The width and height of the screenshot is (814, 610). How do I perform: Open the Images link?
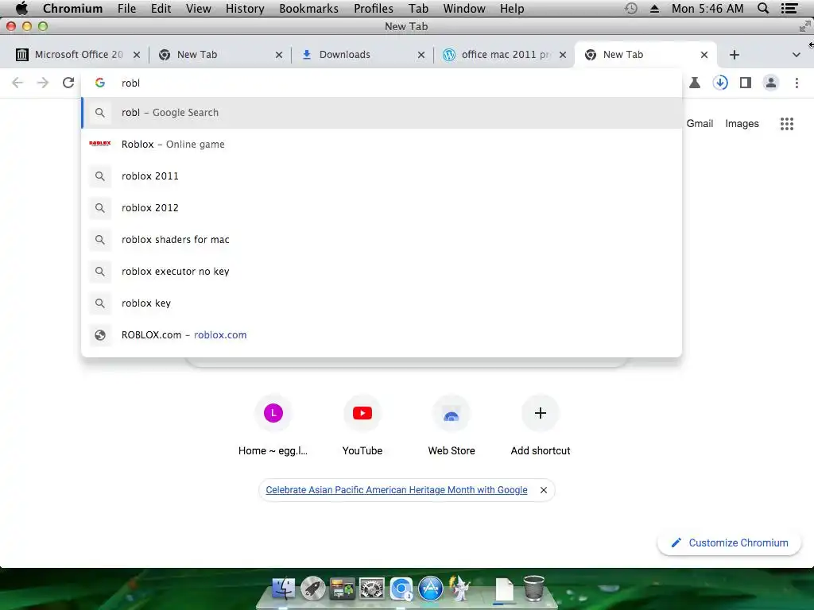click(742, 123)
